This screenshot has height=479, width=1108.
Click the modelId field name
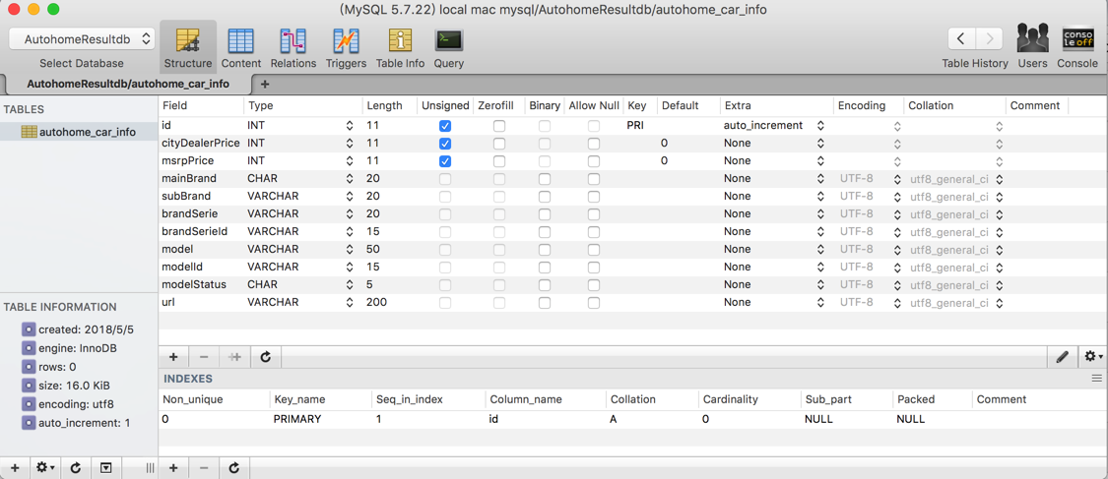[181, 267]
